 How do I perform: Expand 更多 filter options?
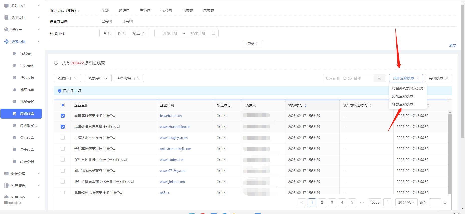pyautogui.click(x=253, y=43)
